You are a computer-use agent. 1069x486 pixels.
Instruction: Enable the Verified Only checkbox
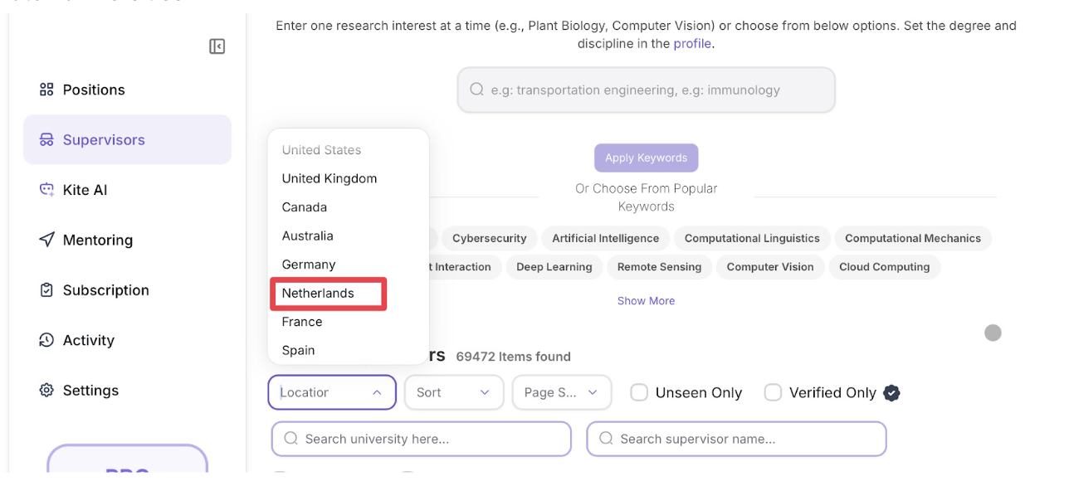point(773,393)
